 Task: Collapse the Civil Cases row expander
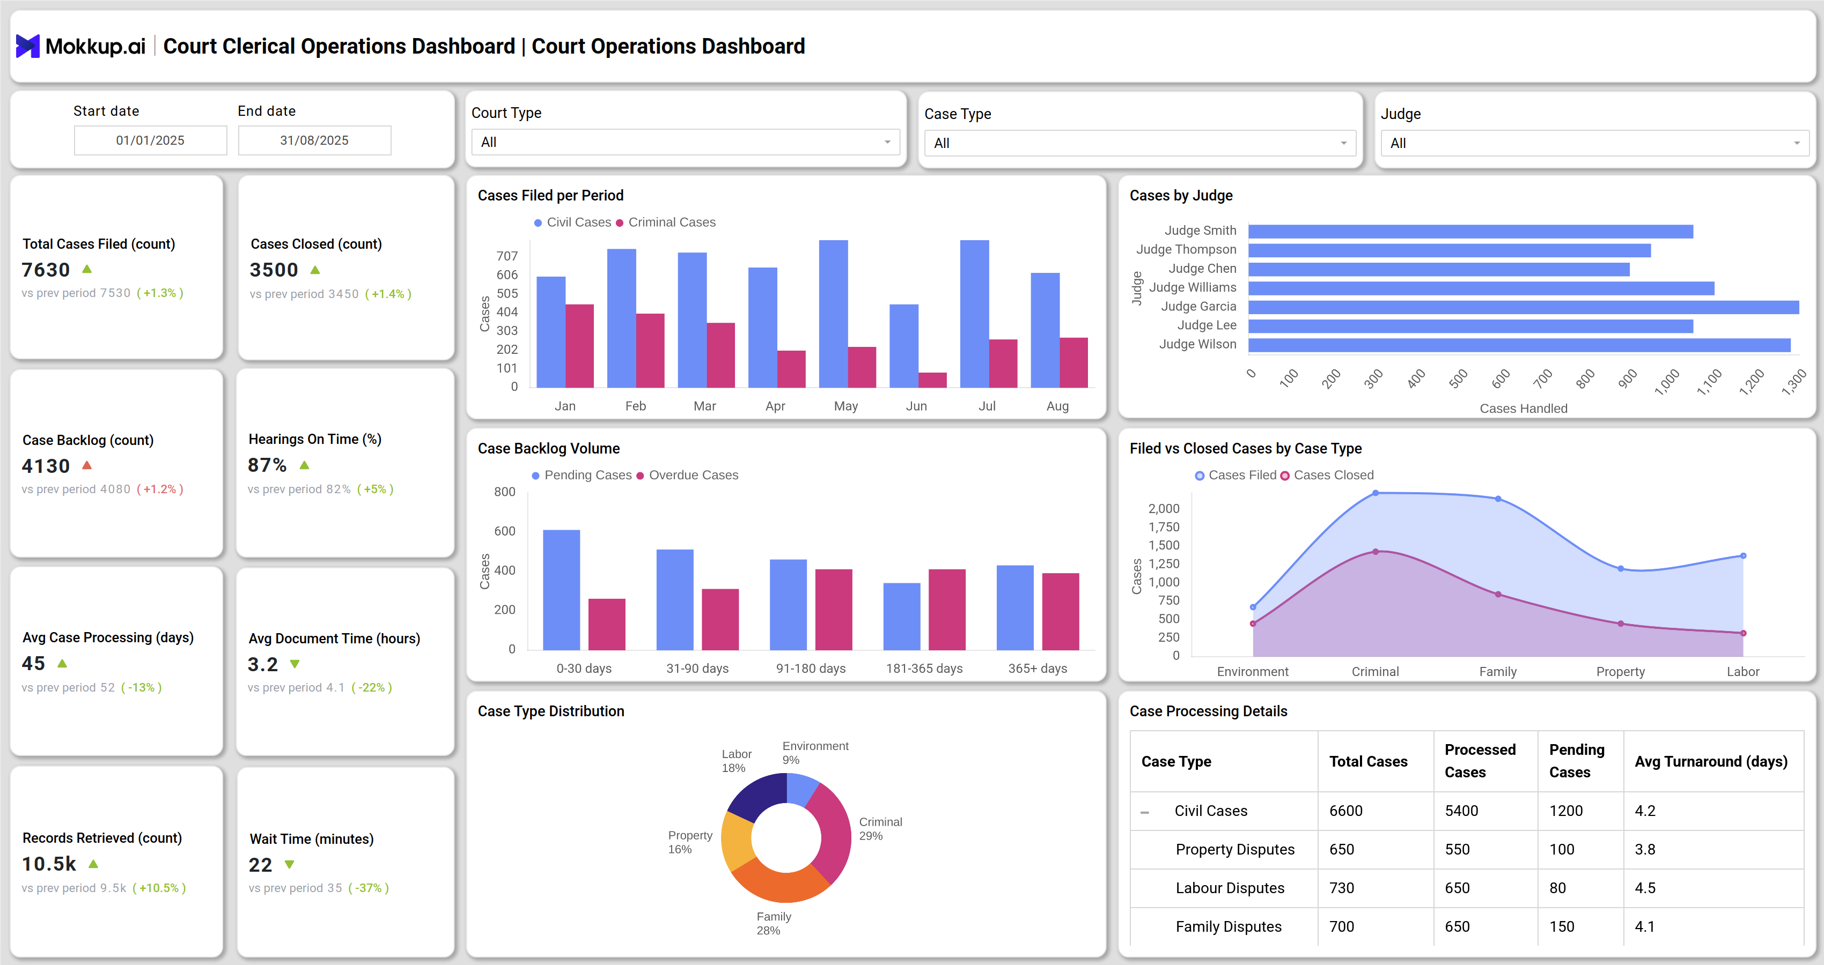point(1145,812)
